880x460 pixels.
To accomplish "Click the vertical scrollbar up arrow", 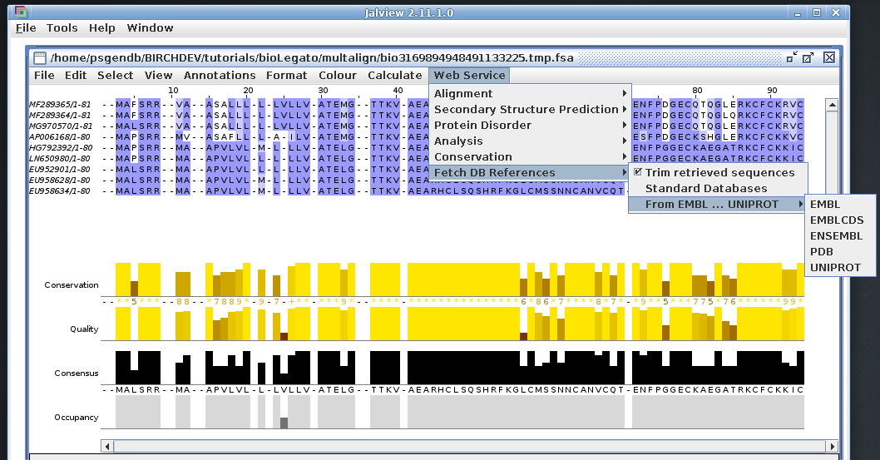I will click(x=831, y=105).
